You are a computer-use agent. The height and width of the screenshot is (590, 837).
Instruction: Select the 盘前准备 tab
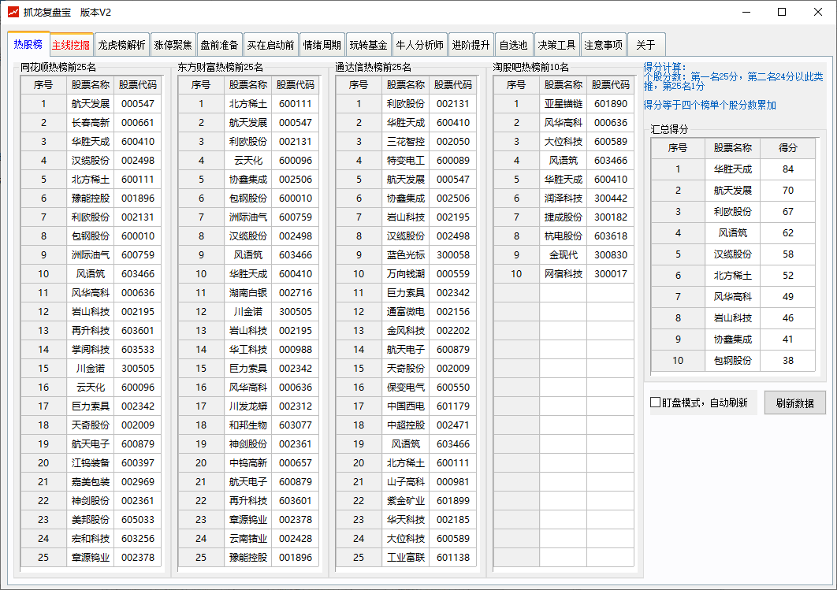pos(219,45)
